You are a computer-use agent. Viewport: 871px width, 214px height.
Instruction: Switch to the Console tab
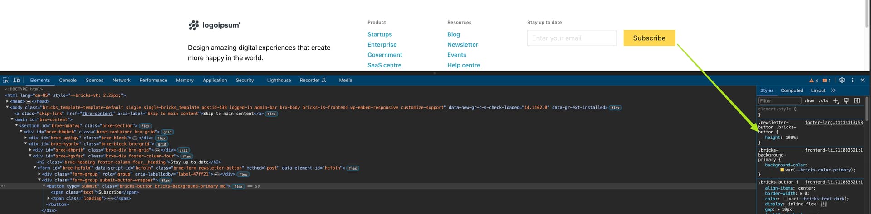68,81
